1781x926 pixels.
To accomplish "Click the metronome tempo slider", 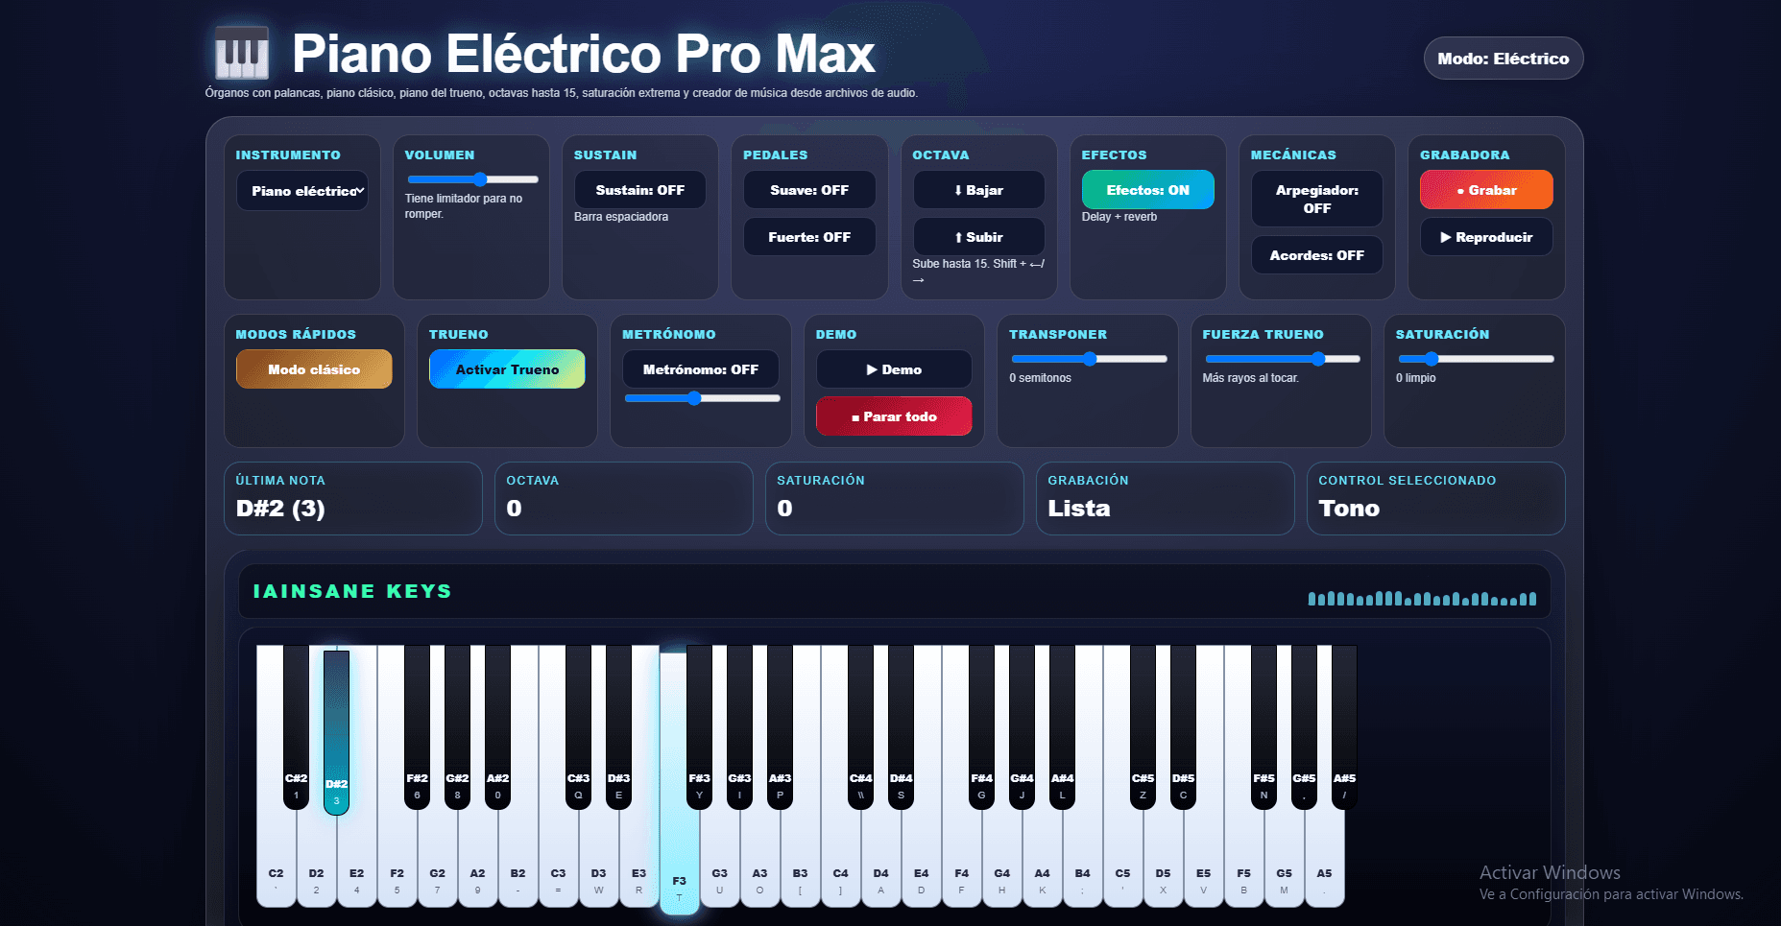I will [702, 398].
